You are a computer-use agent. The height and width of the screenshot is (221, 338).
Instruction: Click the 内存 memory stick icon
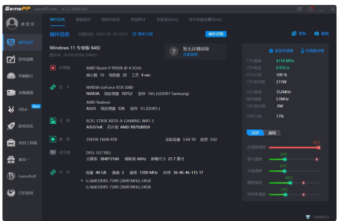tap(53, 172)
